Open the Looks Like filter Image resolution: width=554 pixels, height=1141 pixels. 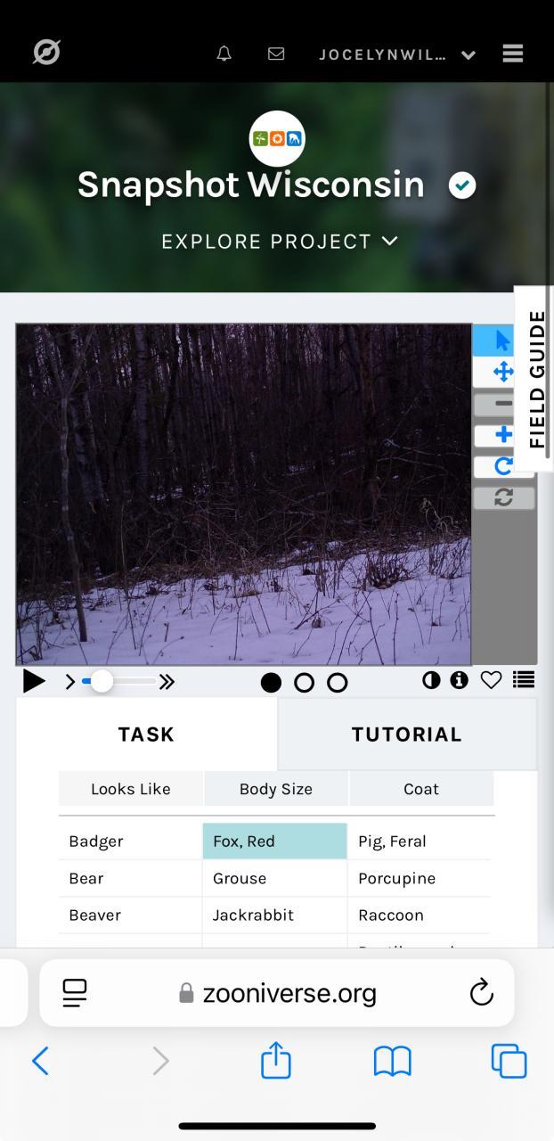point(131,789)
